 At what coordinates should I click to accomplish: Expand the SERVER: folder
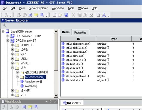pos(13,45)
